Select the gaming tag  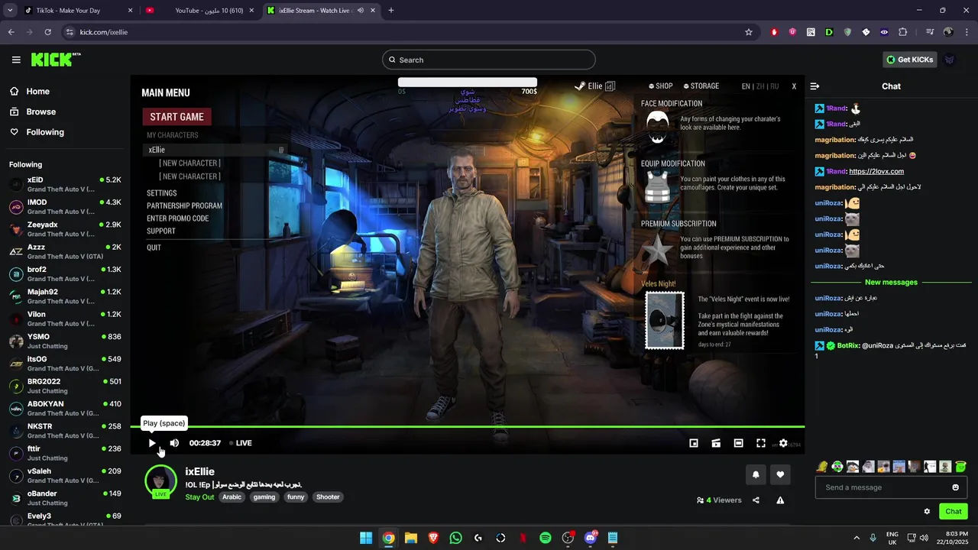264,497
